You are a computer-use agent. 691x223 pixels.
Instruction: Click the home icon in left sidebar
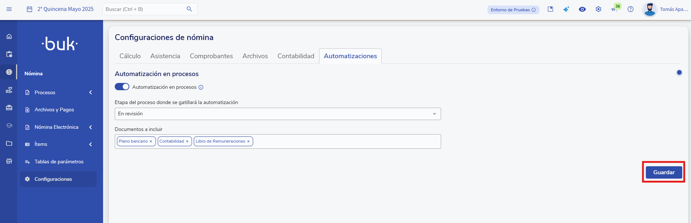[x=9, y=36]
